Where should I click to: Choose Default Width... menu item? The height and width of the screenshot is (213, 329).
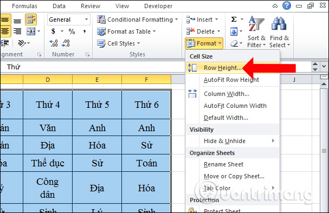[x=233, y=118]
